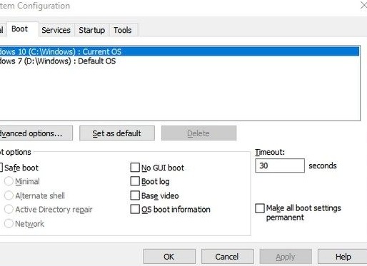Image resolution: width=367 pixels, height=266 pixels.
Task: Open the Tools tab
Action: coord(123,30)
